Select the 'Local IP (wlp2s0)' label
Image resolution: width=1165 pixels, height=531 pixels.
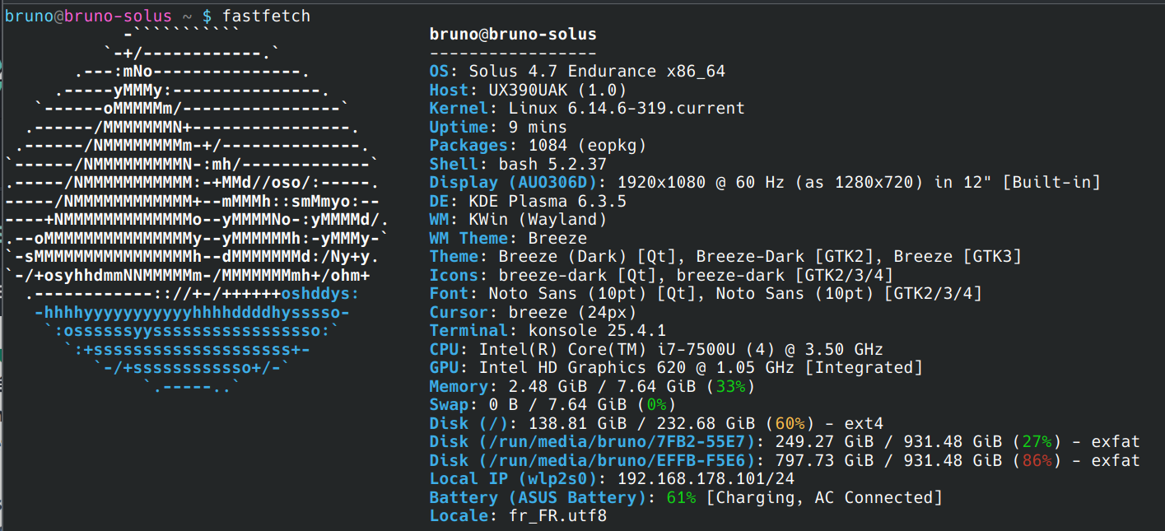[513, 478]
